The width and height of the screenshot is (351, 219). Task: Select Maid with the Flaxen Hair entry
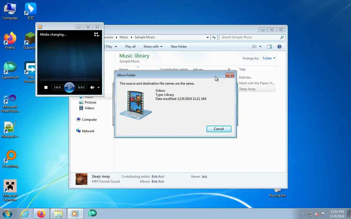[x=257, y=83]
